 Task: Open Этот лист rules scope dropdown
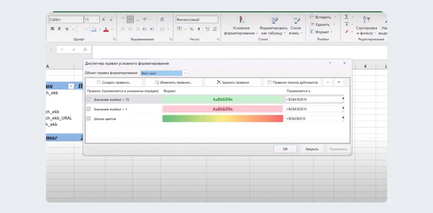(185, 73)
